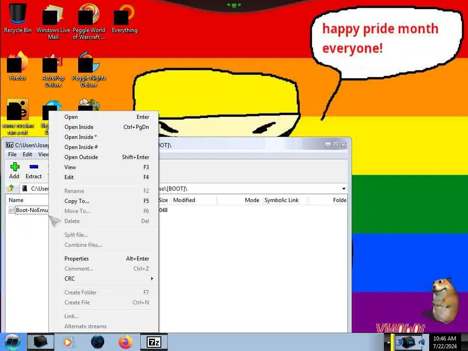Sort by the Mode column header

tap(239, 200)
